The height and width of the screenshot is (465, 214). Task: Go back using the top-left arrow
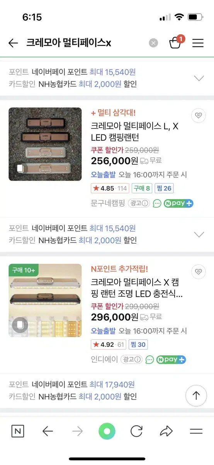click(x=13, y=43)
